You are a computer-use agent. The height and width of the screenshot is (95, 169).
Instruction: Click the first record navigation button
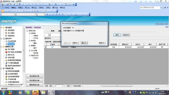(x=50, y=86)
